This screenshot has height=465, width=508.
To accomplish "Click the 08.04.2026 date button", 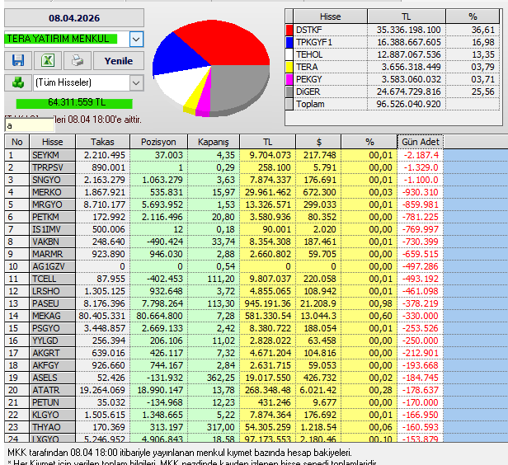I will click(74, 18).
